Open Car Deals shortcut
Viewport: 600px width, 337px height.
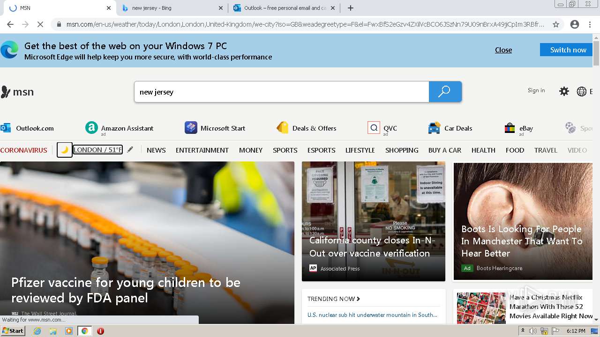click(450, 128)
